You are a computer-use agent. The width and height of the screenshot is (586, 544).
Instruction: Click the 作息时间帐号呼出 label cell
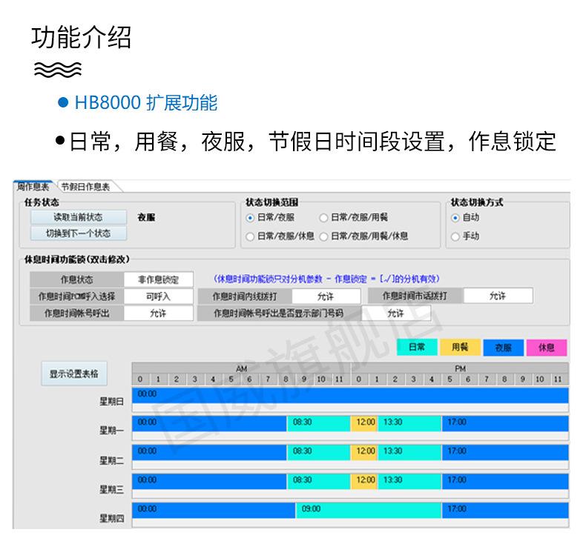(x=76, y=314)
